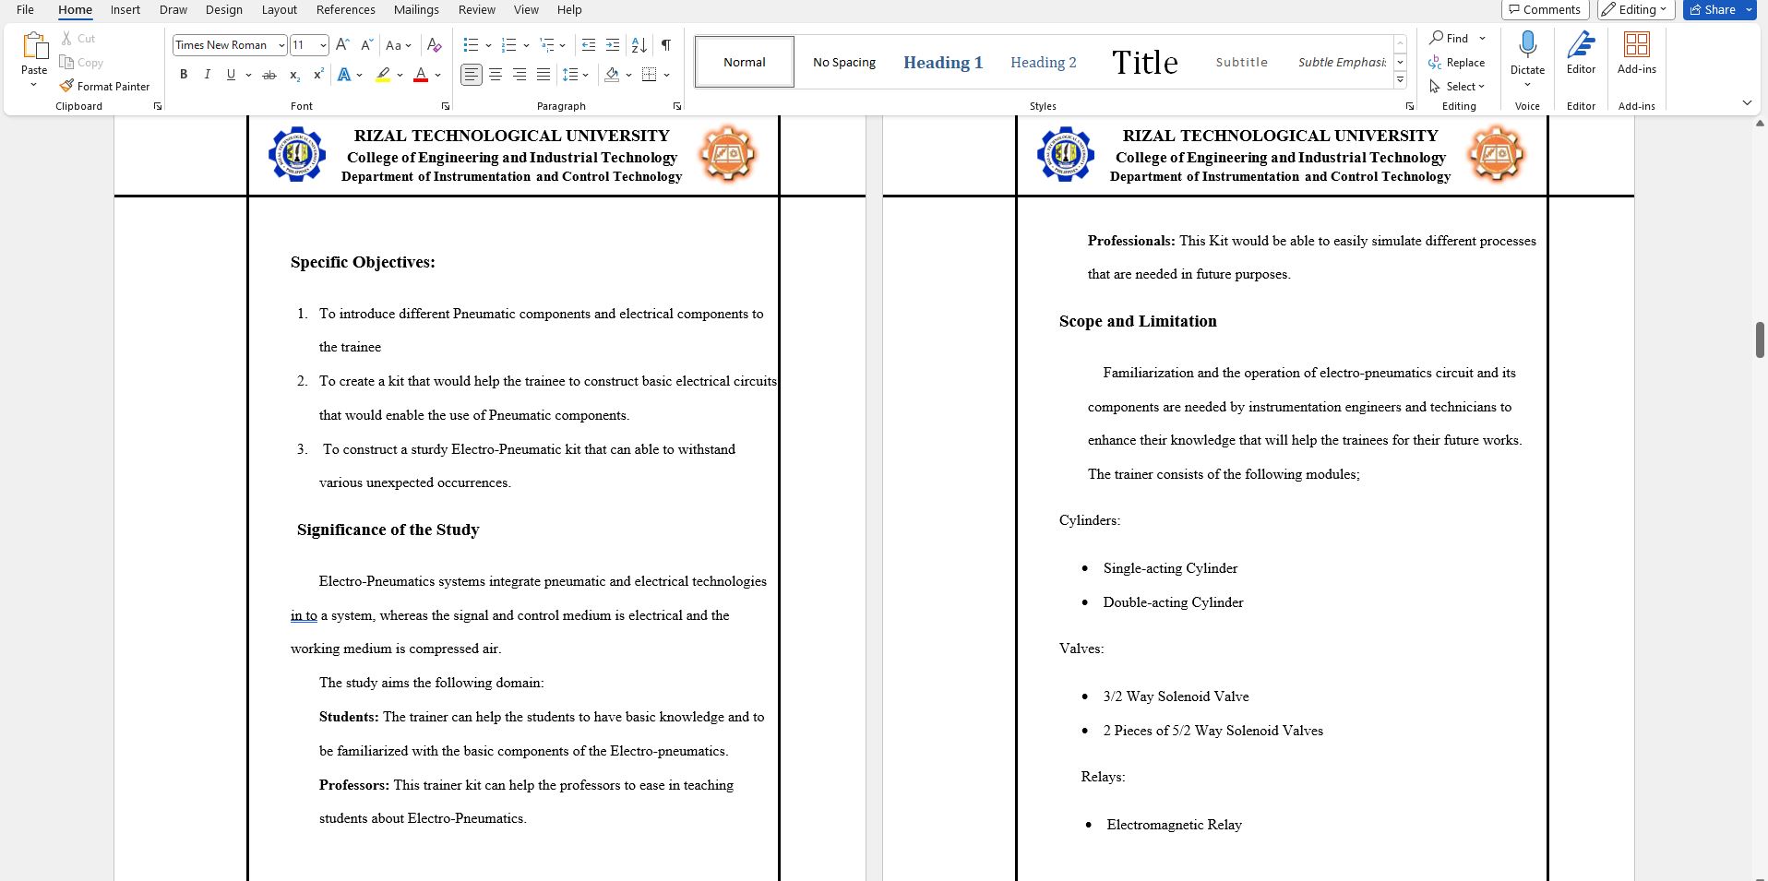The image size is (1768, 881).
Task: Apply the Title style
Action: click(x=1144, y=62)
